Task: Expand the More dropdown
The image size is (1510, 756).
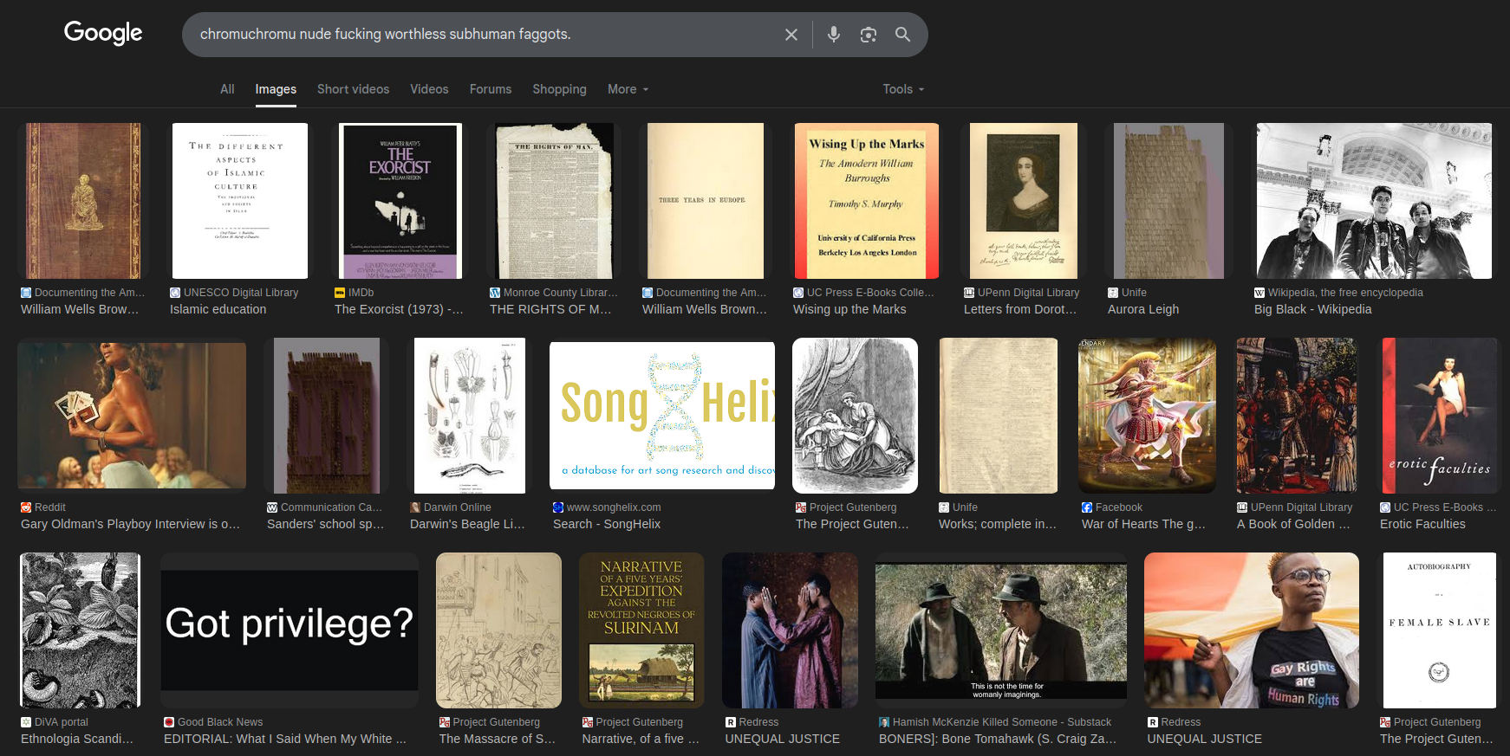Action: [x=628, y=89]
